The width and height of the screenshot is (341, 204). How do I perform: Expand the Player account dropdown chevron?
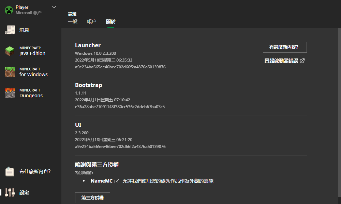coord(54,7)
